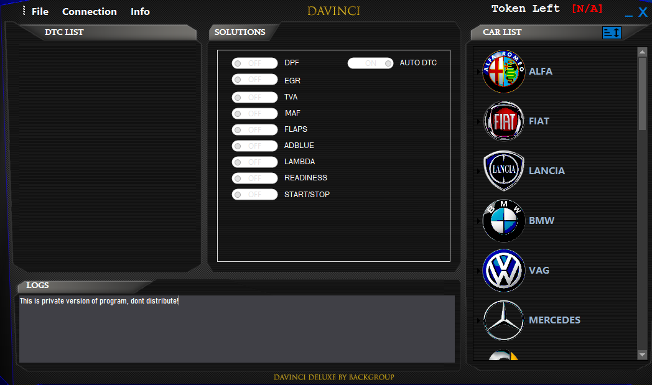Viewport: 652px width, 385px height.
Task: Click the Volkswagen VAG logo icon
Action: tap(503, 271)
